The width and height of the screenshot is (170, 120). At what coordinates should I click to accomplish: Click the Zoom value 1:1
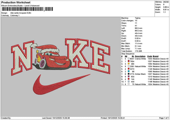164,12
